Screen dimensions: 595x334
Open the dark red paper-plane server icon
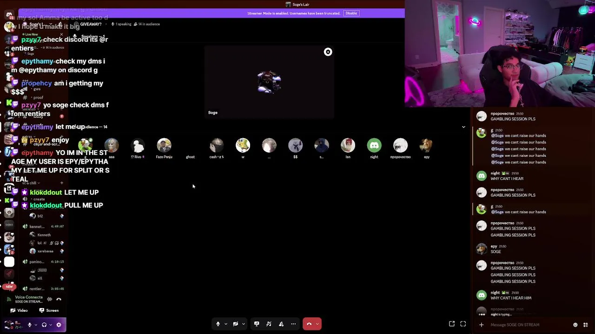coord(9,274)
